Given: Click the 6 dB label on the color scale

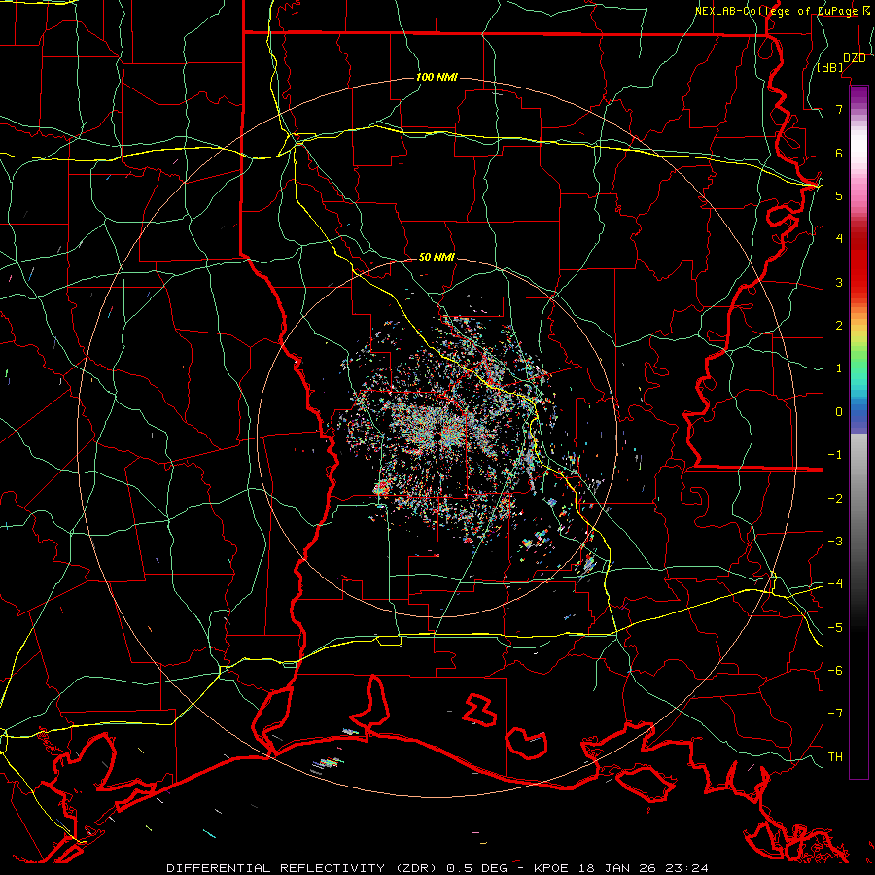Looking at the screenshot, I should point(839,153).
